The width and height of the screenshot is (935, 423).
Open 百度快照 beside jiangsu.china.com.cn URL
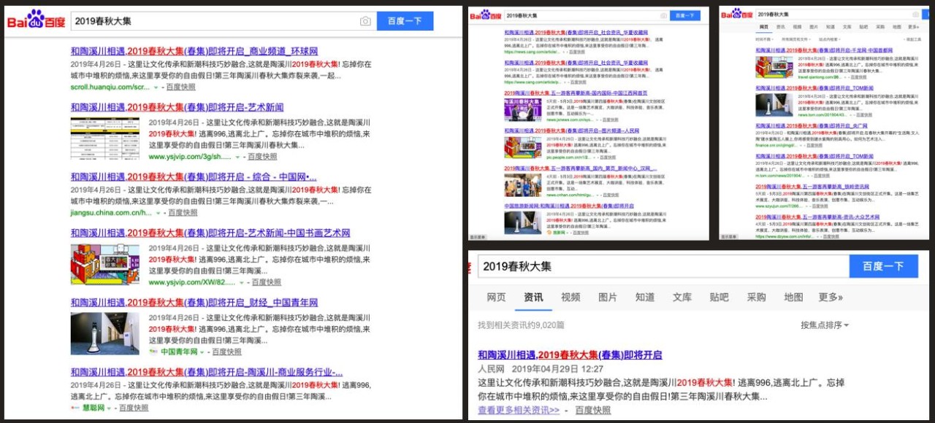point(183,213)
